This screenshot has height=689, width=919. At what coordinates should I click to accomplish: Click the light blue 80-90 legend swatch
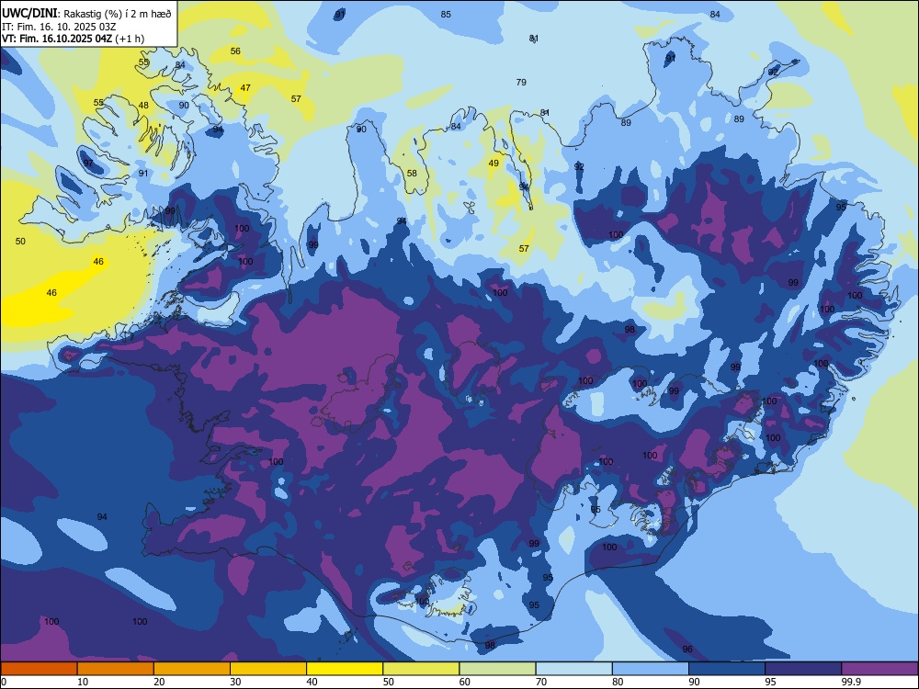(651, 669)
